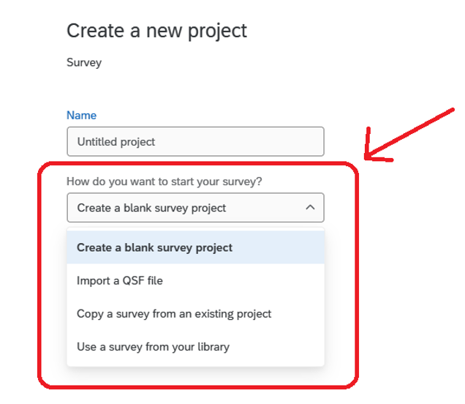Collapse the dropdown using its chevron arrow
This screenshot has height=404, width=465.
pos(310,208)
